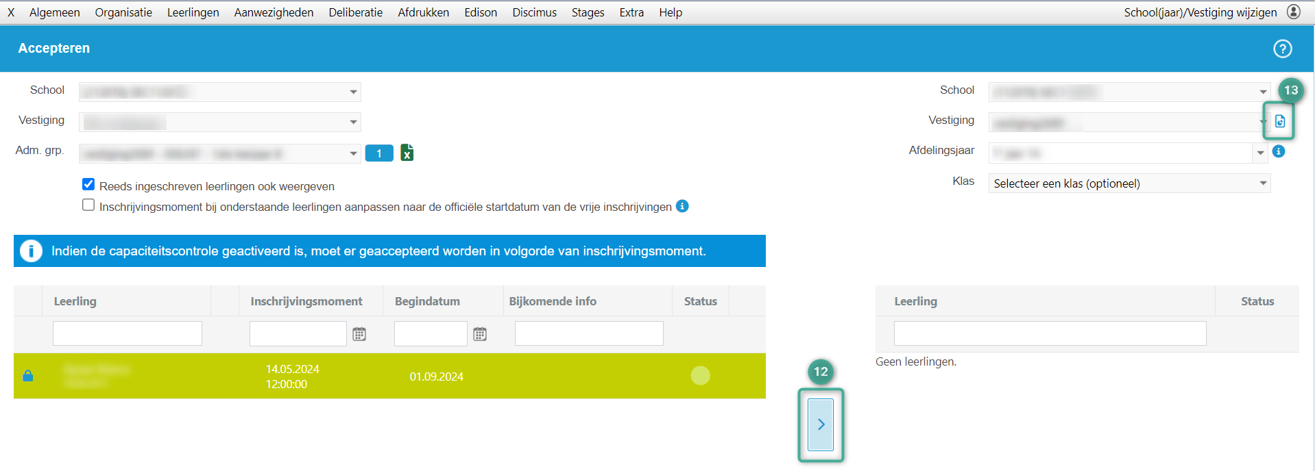Click the right arrow transfer button
The height and width of the screenshot is (471, 1315).
pos(821,424)
